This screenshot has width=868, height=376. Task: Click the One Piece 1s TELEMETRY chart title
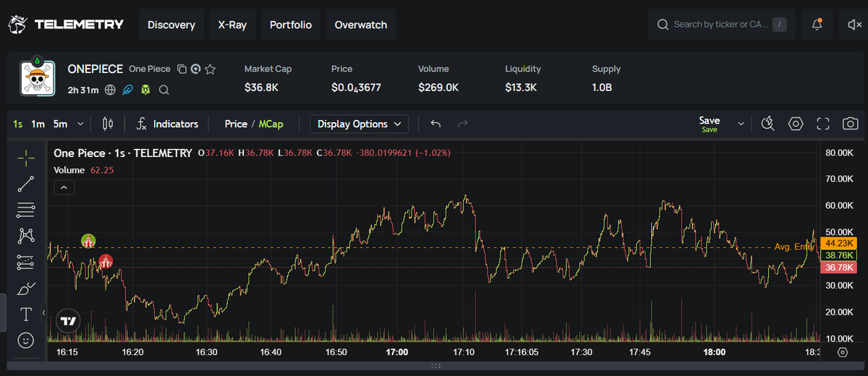click(x=122, y=153)
